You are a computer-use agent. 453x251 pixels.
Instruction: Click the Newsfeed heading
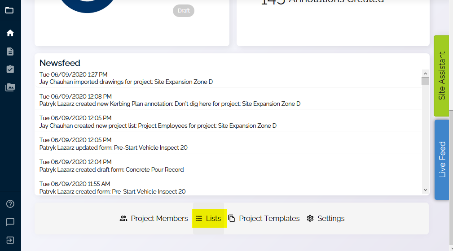tap(60, 63)
